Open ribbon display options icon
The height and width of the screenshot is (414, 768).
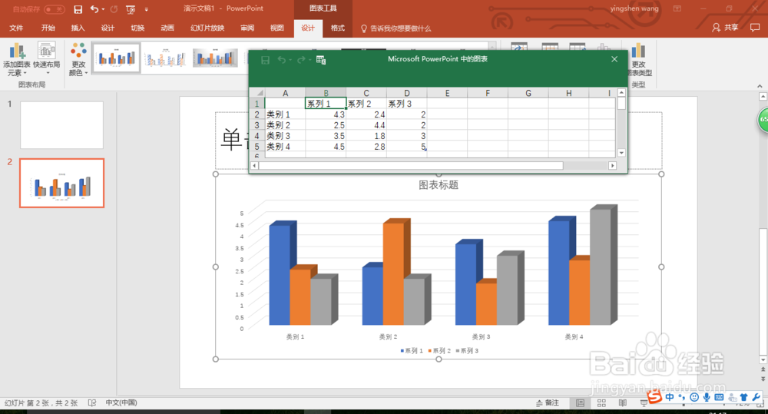pos(677,8)
